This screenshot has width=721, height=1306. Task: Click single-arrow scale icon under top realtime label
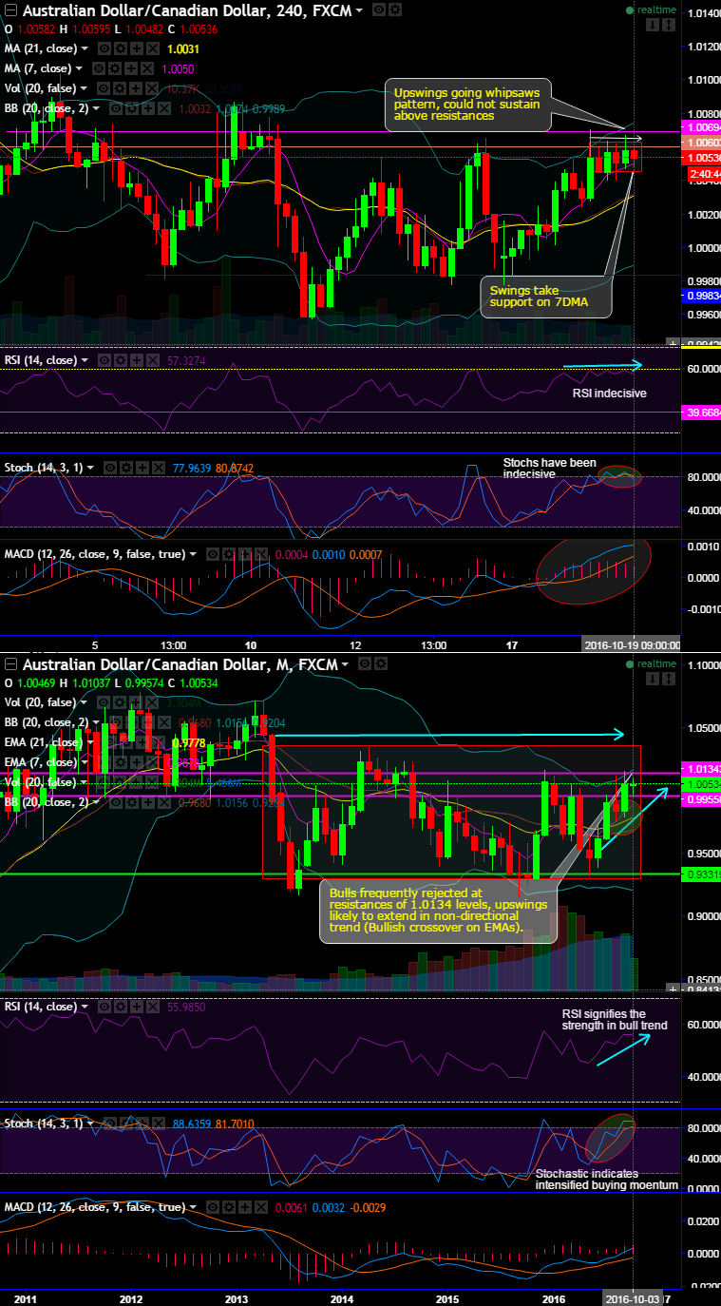[653, 25]
